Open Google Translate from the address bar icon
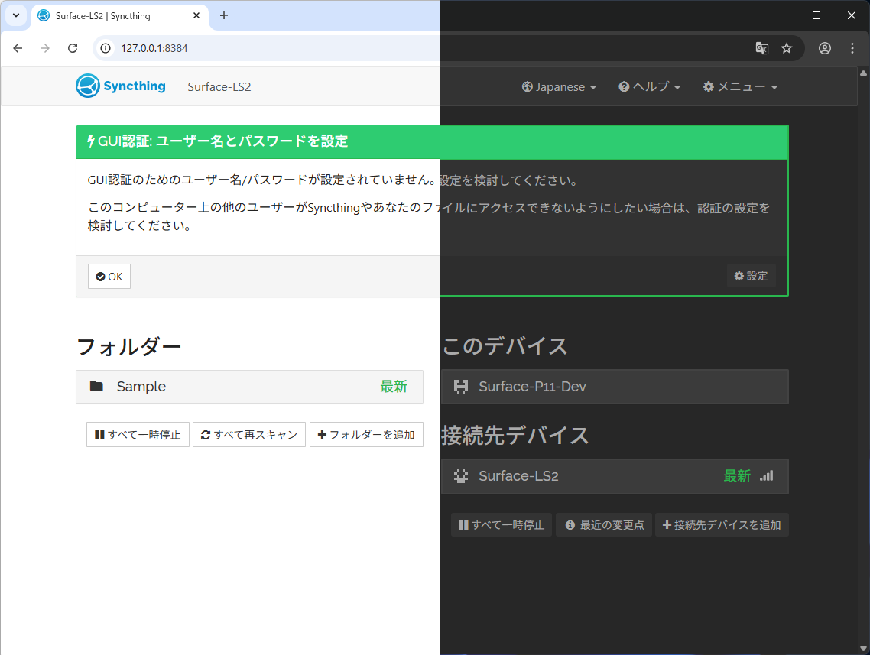 tap(761, 47)
